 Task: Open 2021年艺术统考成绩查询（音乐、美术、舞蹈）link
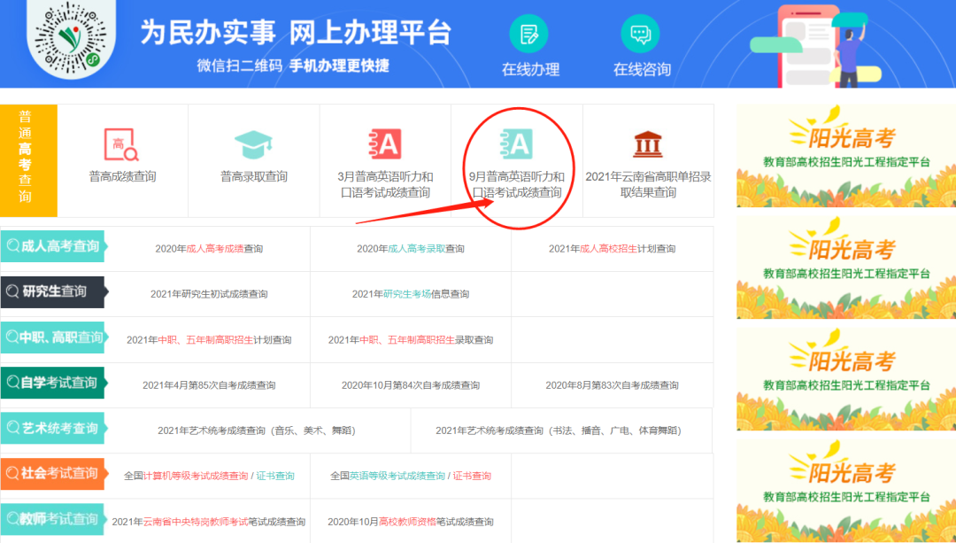[257, 431]
